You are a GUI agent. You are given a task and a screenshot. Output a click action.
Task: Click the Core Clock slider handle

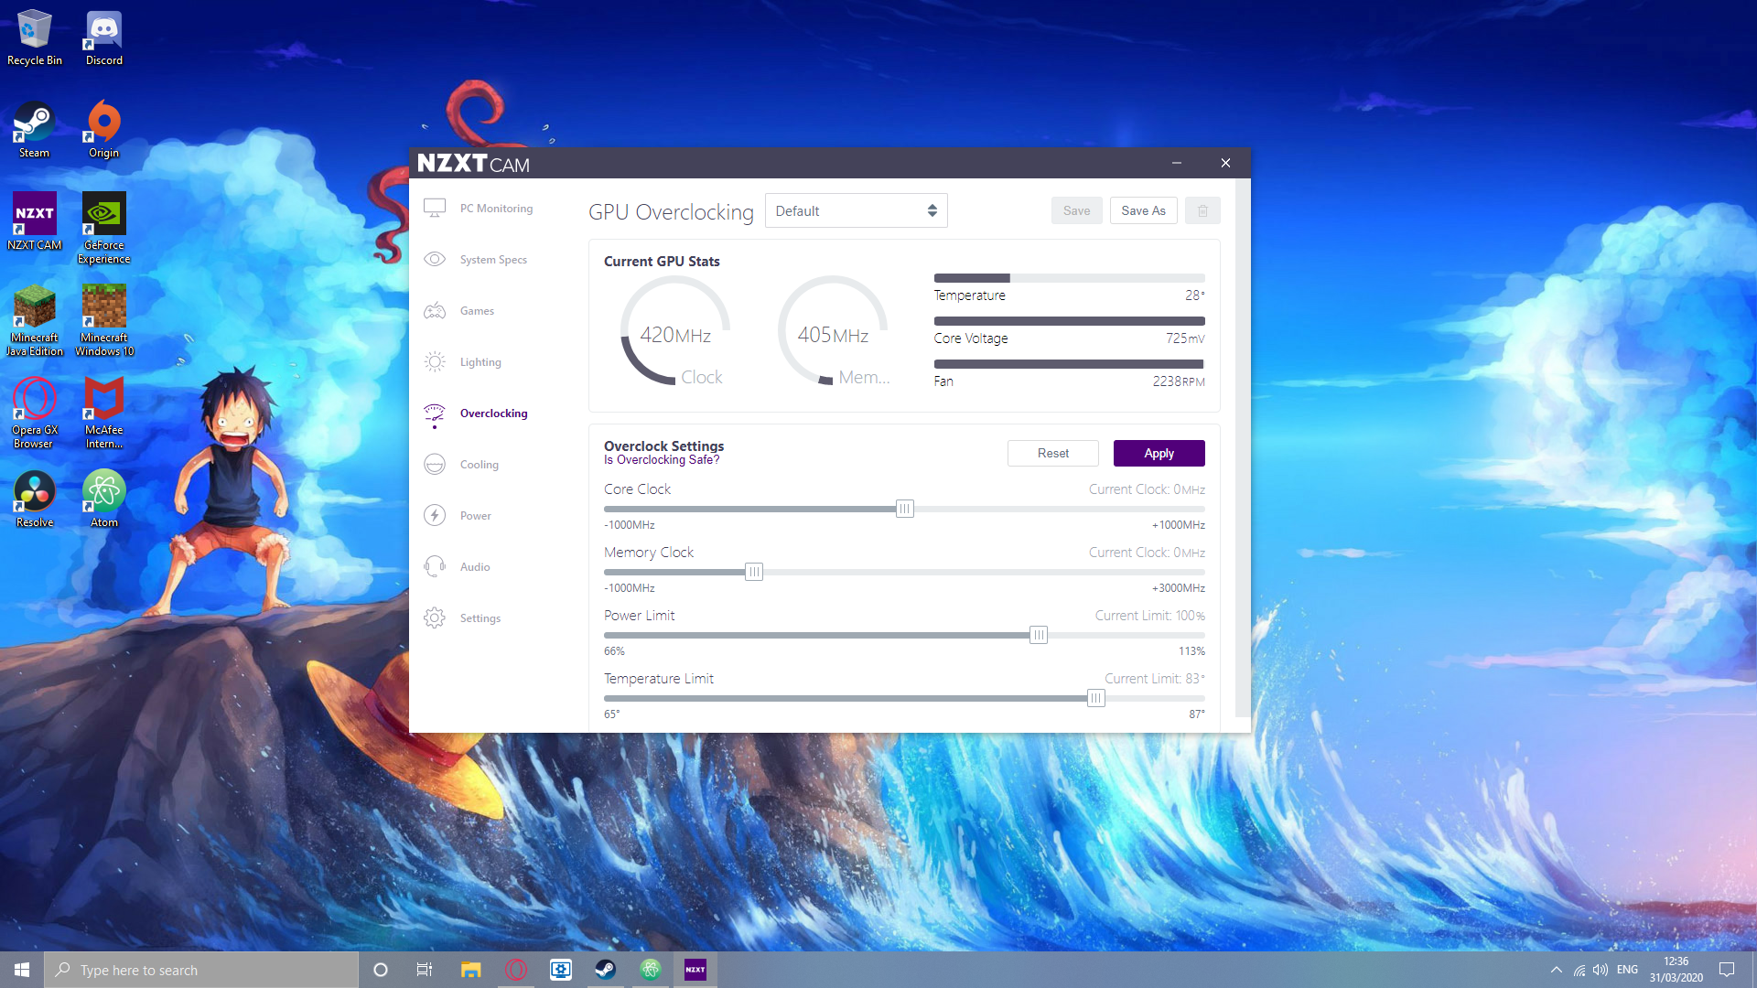tap(904, 510)
